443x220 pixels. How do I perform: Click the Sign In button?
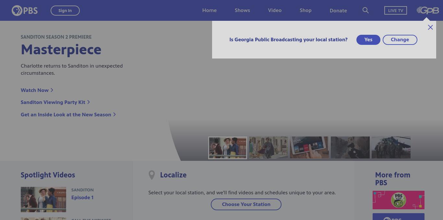pos(65,10)
